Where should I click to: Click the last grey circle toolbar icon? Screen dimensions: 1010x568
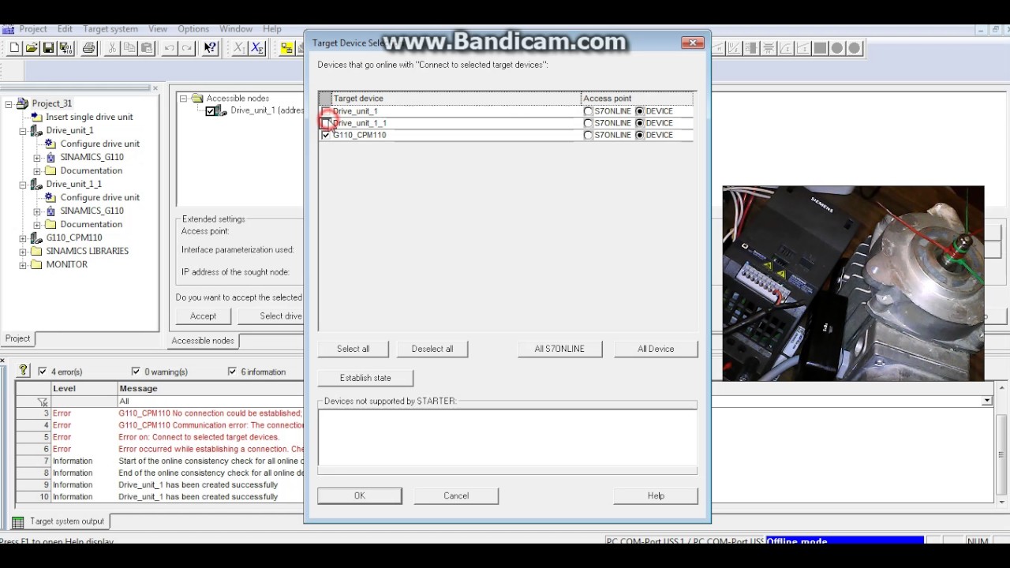[x=855, y=48]
